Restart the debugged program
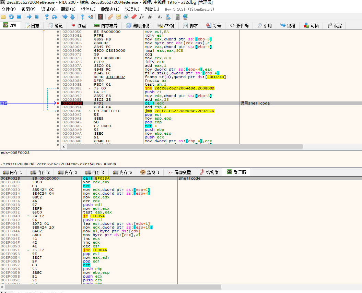 coord(11,17)
